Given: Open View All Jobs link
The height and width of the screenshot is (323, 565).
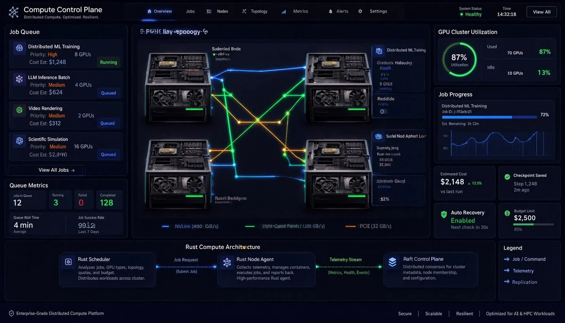Looking at the screenshot, I should point(56,170).
